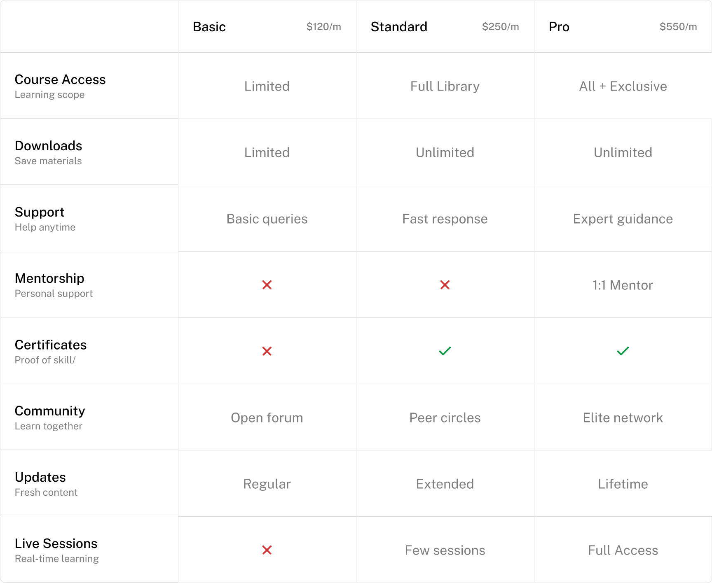Click the Few sessions cell
Viewport: 712px width, 583px height.
point(445,550)
